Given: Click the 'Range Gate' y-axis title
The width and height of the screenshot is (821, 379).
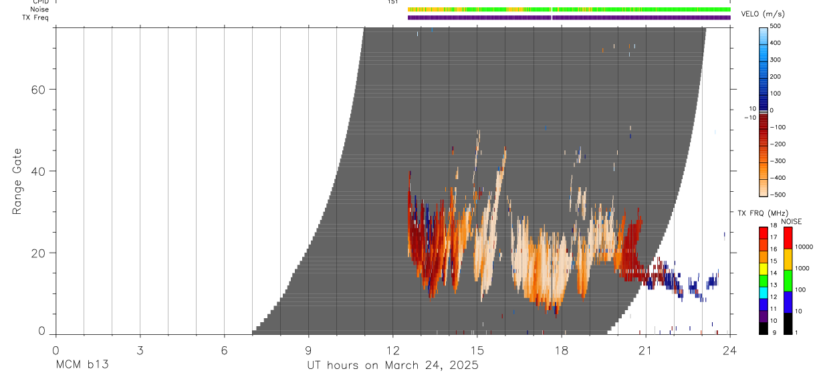Looking at the screenshot, I should pyautogui.click(x=18, y=181).
